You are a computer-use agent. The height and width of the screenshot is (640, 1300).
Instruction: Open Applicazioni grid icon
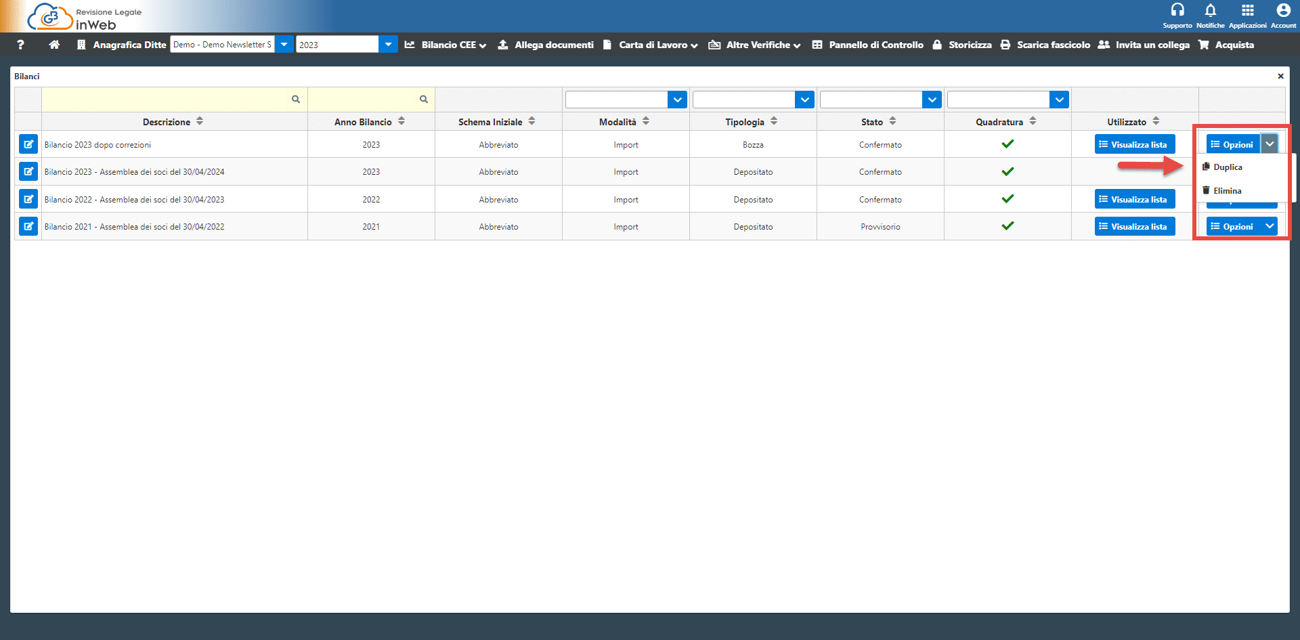1248,10
